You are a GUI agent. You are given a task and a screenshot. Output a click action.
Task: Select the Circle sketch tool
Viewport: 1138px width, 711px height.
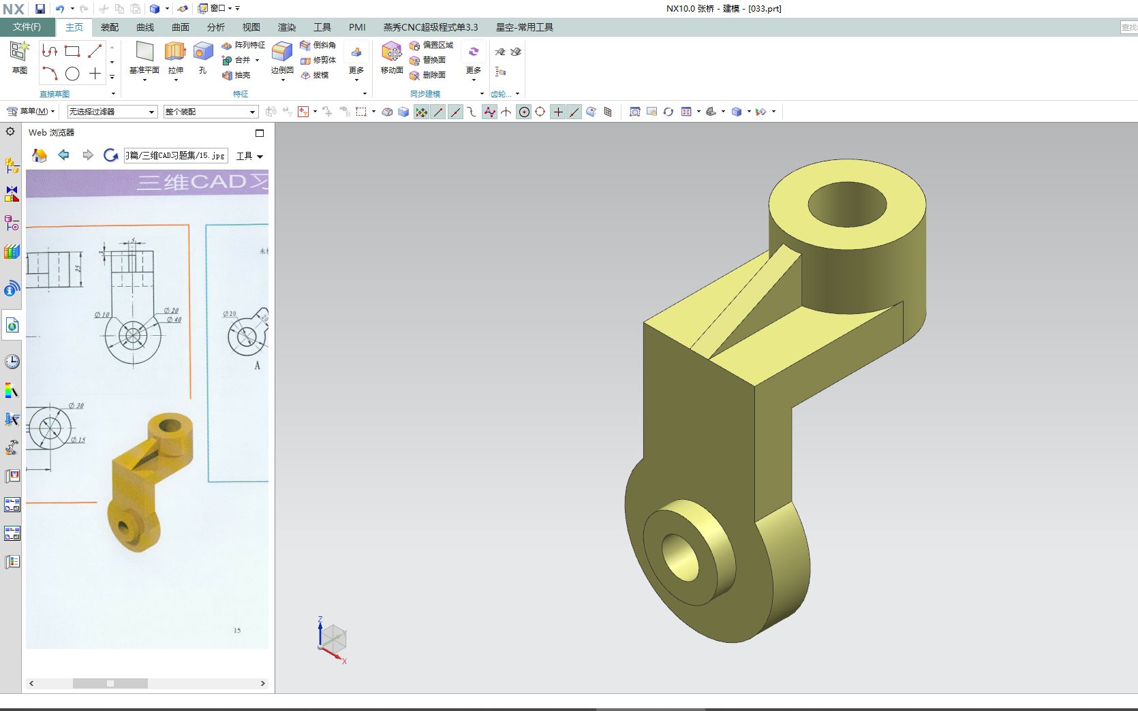72,73
